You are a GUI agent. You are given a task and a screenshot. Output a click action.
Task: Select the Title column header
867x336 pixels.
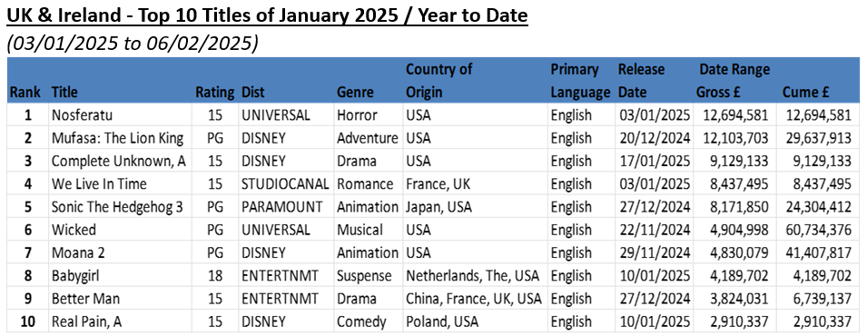coord(64,92)
